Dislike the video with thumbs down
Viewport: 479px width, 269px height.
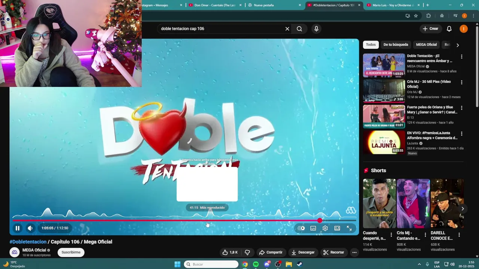coord(247,252)
